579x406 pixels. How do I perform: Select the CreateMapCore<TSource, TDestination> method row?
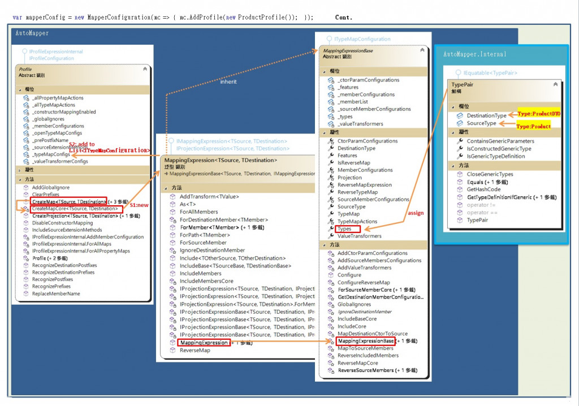(76, 209)
